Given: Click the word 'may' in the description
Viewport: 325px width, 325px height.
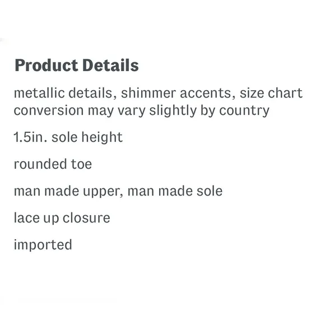Looking at the screenshot, I should 101,112.
